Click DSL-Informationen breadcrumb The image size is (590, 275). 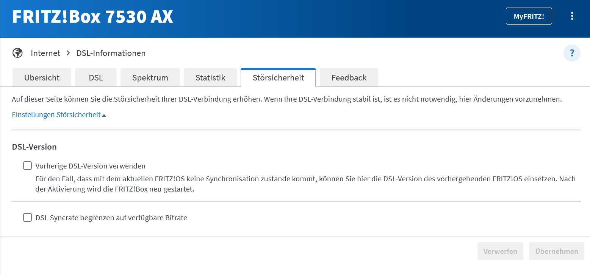111,53
